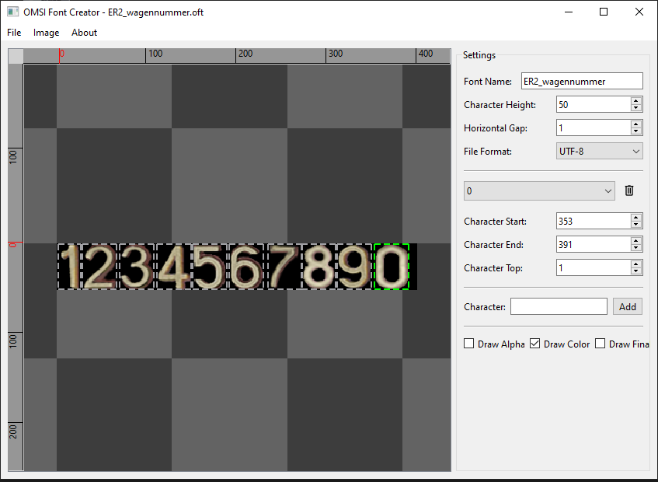Click the trash icon to delete character
The image size is (658, 482).
point(629,190)
